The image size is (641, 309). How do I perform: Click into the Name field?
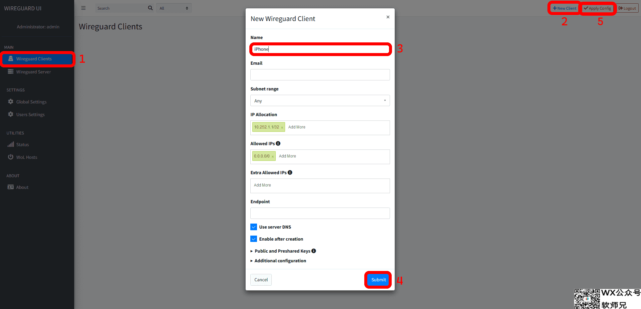pyautogui.click(x=320, y=49)
